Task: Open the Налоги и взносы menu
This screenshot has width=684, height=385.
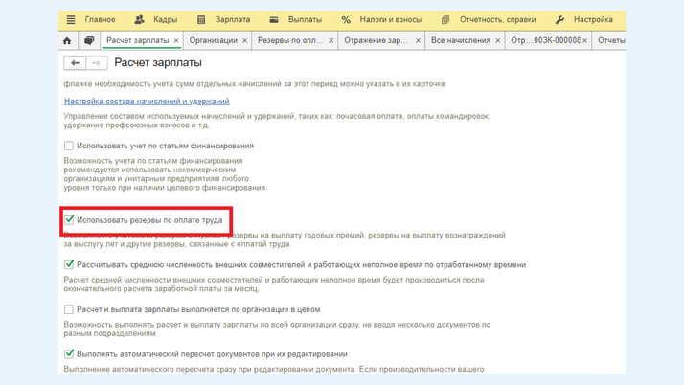Action: tap(391, 19)
